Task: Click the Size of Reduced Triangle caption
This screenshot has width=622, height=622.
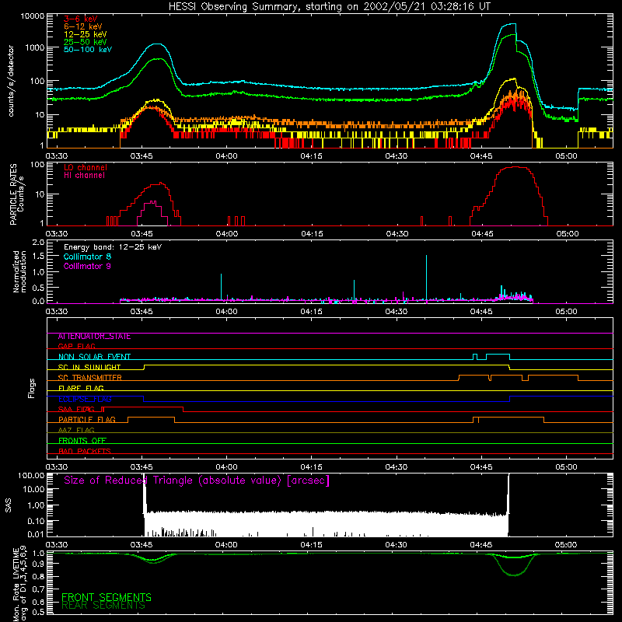Action: tap(197, 480)
